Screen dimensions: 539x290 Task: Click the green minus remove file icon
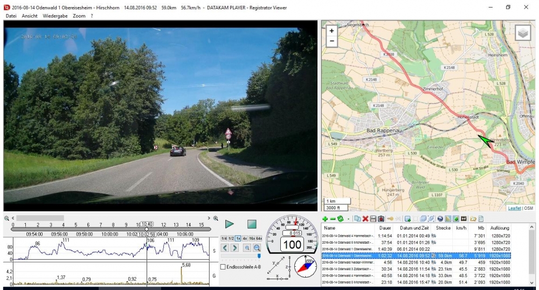333,219
